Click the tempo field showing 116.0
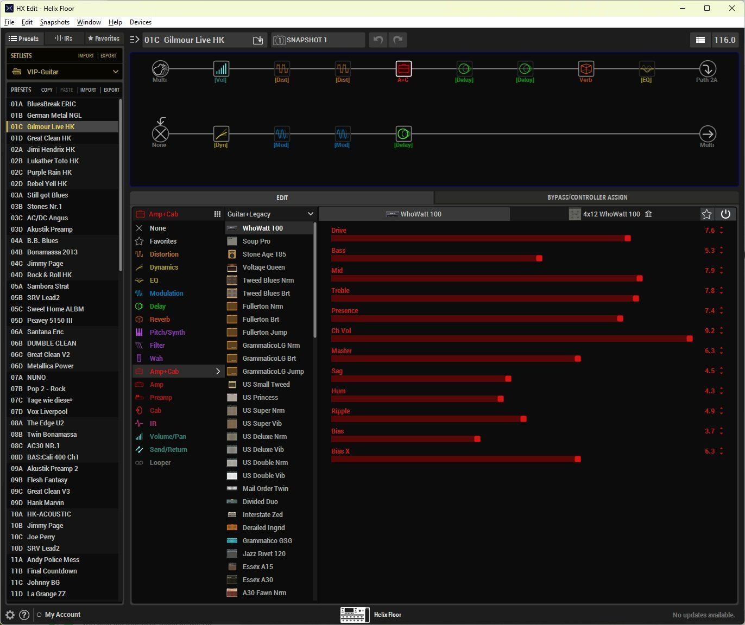This screenshot has height=625, width=745. click(725, 40)
